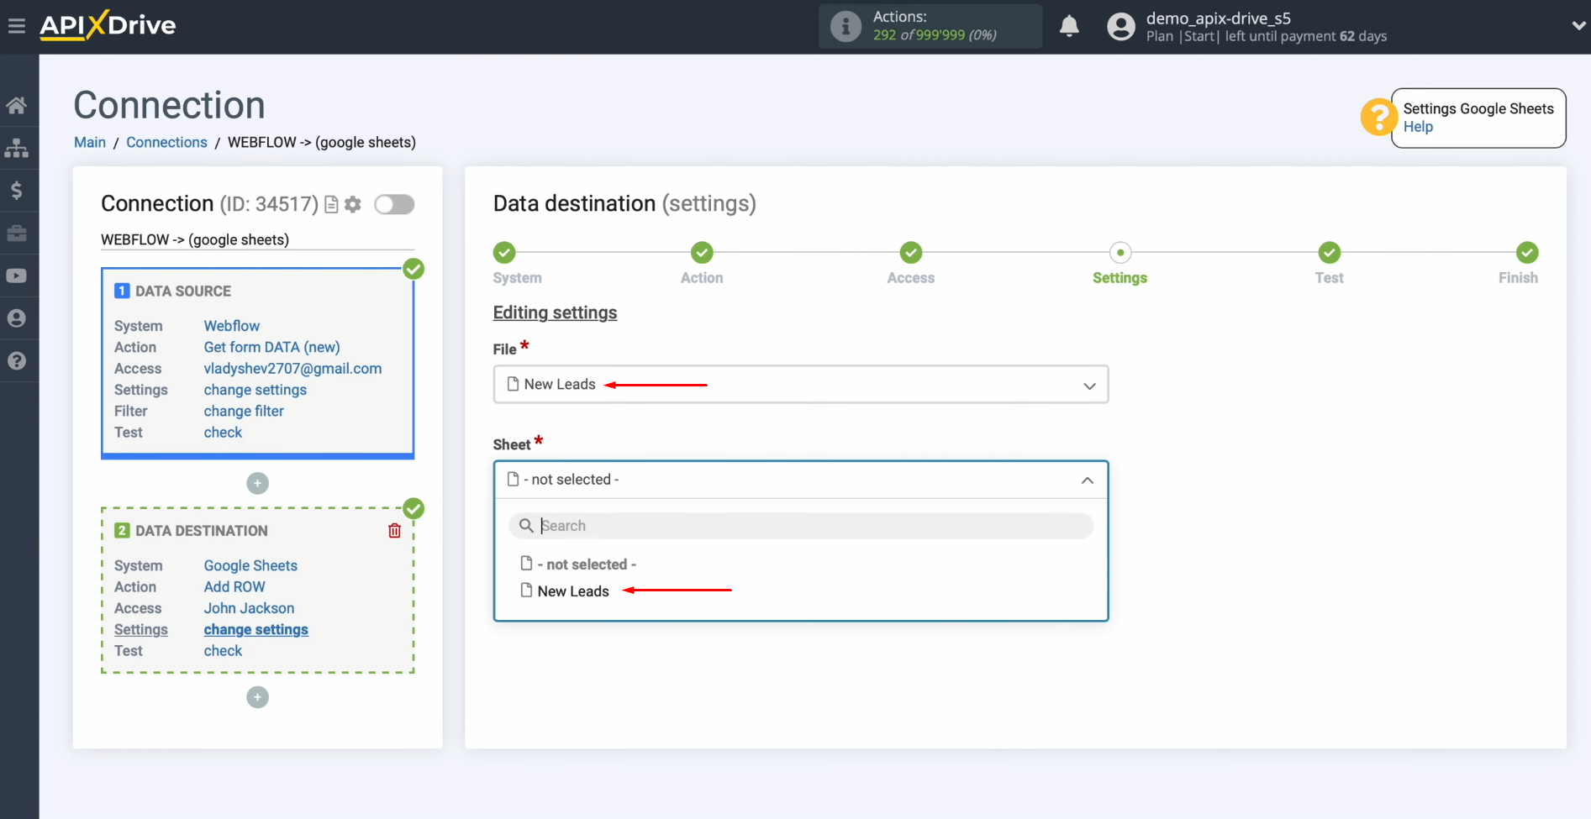Screen dimensions: 1591x819
Task: Open the Connections hierarchy icon in sidebar
Action: 18,148
